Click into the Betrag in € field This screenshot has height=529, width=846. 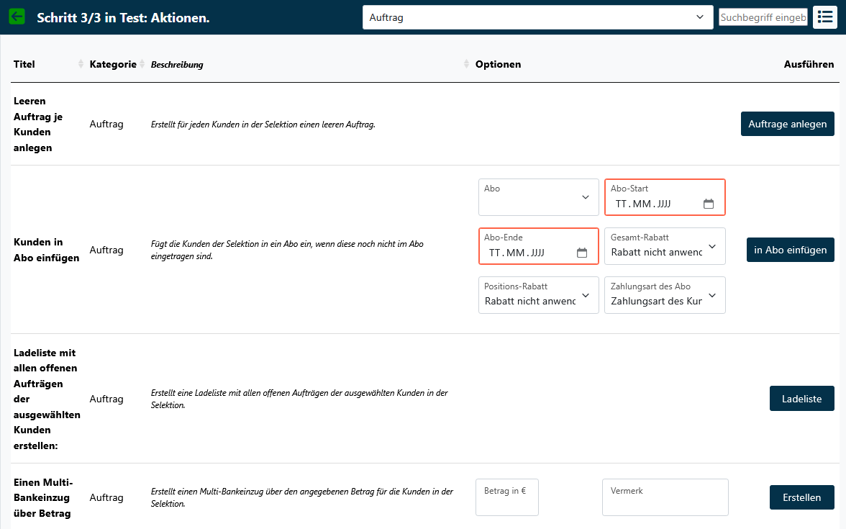(x=506, y=497)
